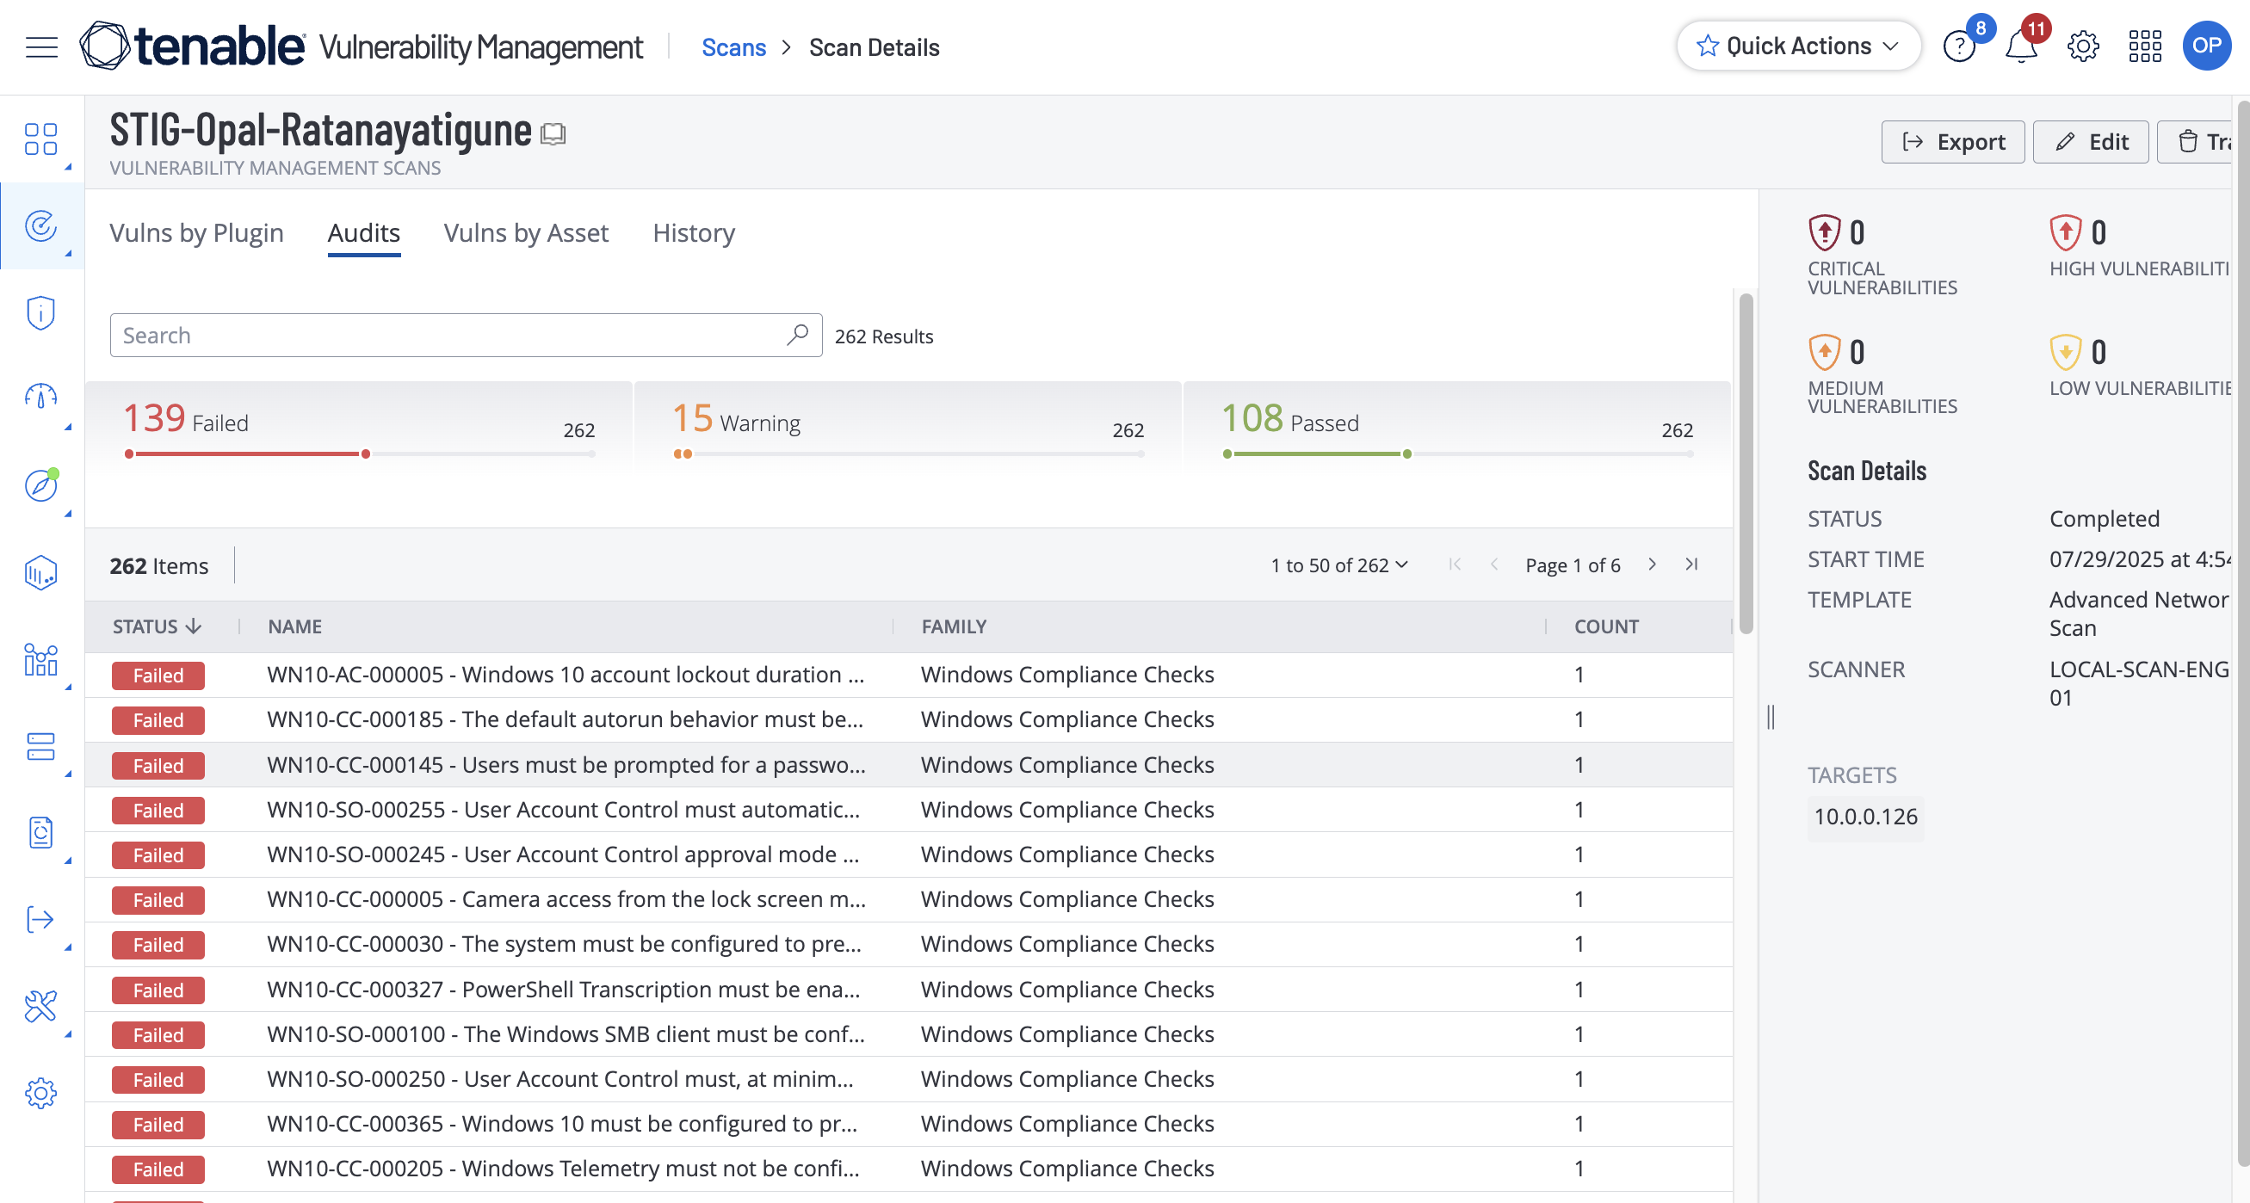Image resolution: width=2250 pixels, height=1203 pixels.
Task: Open the server stack icon in sidebar
Action: (41, 746)
